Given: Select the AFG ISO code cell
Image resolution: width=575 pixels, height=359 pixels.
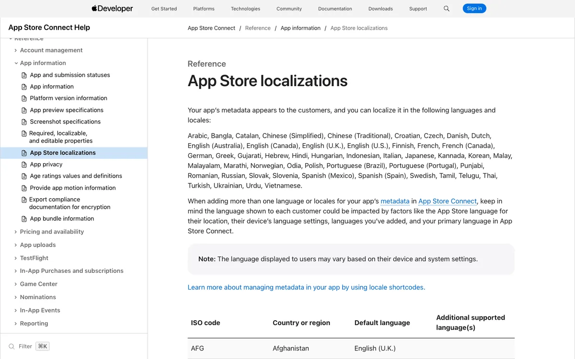Looking at the screenshot, I should [x=197, y=348].
